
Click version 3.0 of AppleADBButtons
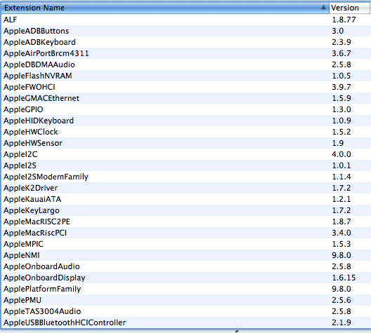(x=338, y=31)
